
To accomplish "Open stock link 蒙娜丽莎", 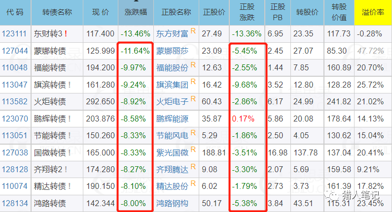I will pyautogui.click(x=172, y=51).
